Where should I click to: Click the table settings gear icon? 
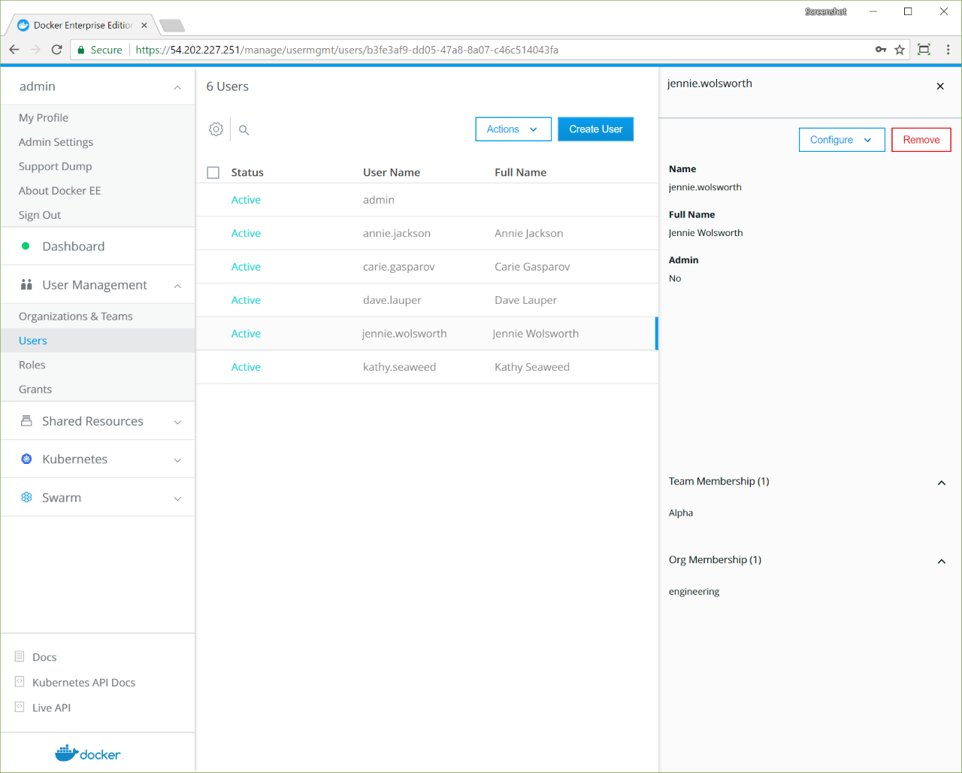point(216,129)
